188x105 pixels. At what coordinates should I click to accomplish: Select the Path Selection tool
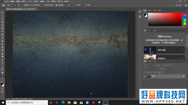pyautogui.click(x=2, y=66)
